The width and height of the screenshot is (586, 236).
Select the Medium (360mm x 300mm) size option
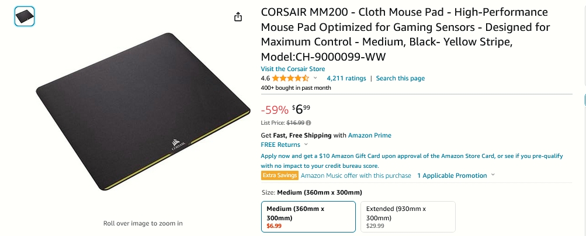point(308,217)
